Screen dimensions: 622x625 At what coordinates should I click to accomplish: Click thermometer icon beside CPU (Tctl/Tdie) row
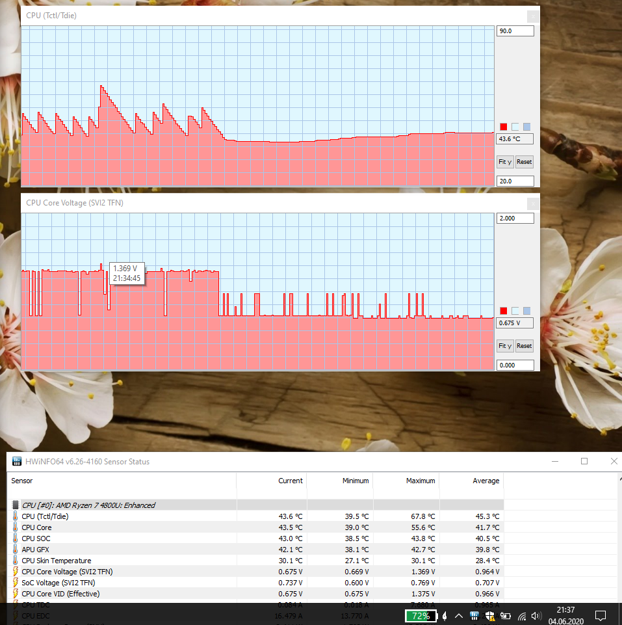point(15,516)
